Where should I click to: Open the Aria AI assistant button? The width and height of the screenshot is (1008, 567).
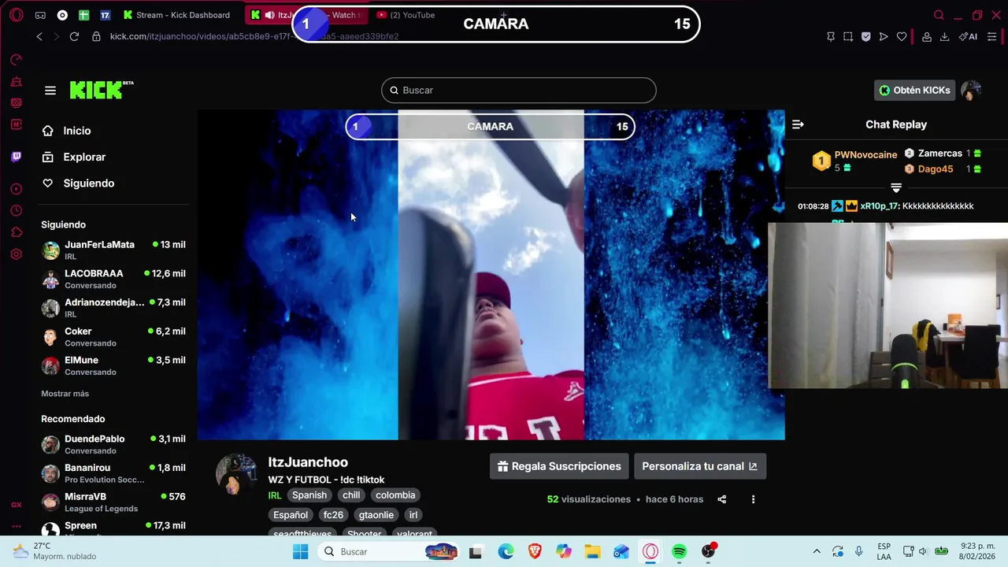coord(968,36)
